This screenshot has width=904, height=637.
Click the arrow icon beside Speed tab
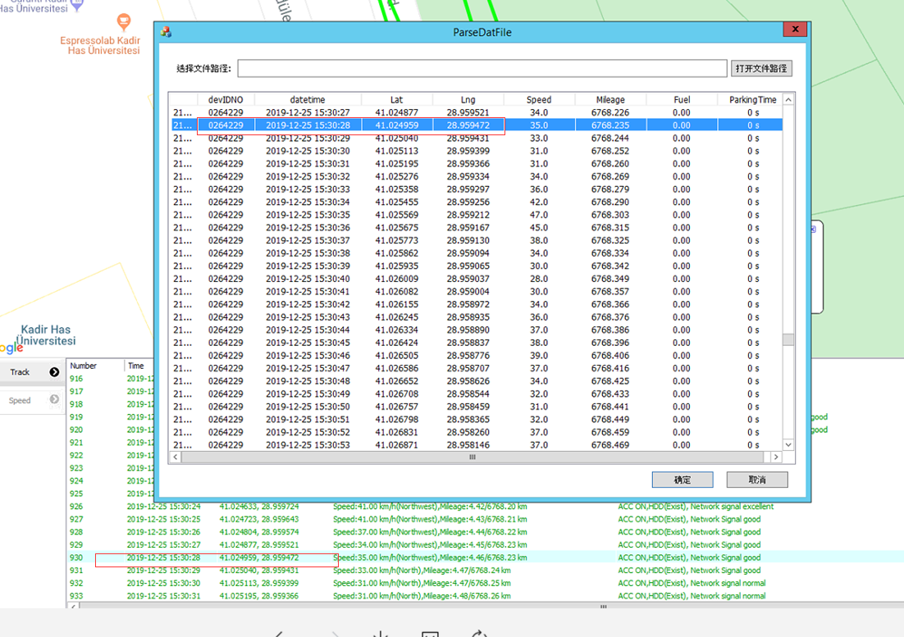(54, 399)
